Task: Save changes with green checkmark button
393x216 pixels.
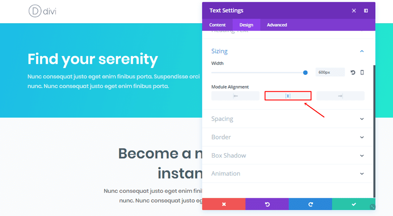Action: pyautogui.click(x=354, y=204)
